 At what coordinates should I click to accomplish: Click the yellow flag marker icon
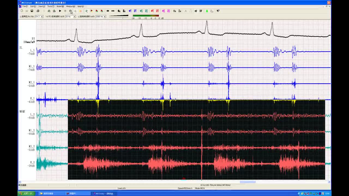tap(92, 11)
